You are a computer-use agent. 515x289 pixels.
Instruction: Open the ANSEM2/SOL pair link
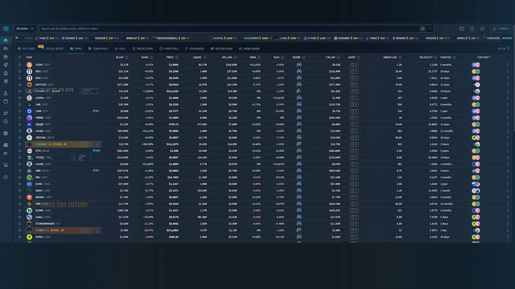[x=43, y=144]
